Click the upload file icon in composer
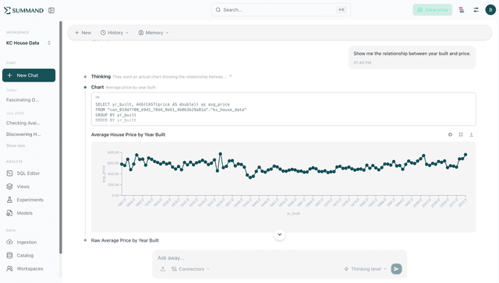This screenshot has width=499, height=283. tap(163, 269)
